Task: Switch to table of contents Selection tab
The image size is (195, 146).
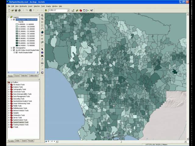Action: point(24,76)
